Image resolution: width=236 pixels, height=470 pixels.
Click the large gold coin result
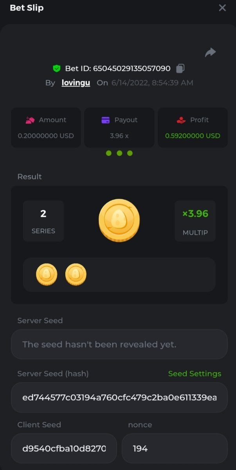pos(119,220)
